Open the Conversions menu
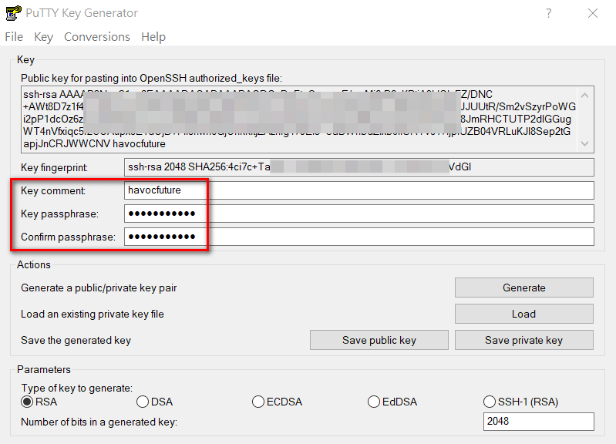This screenshot has height=444, width=616. [x=97, y=37]
